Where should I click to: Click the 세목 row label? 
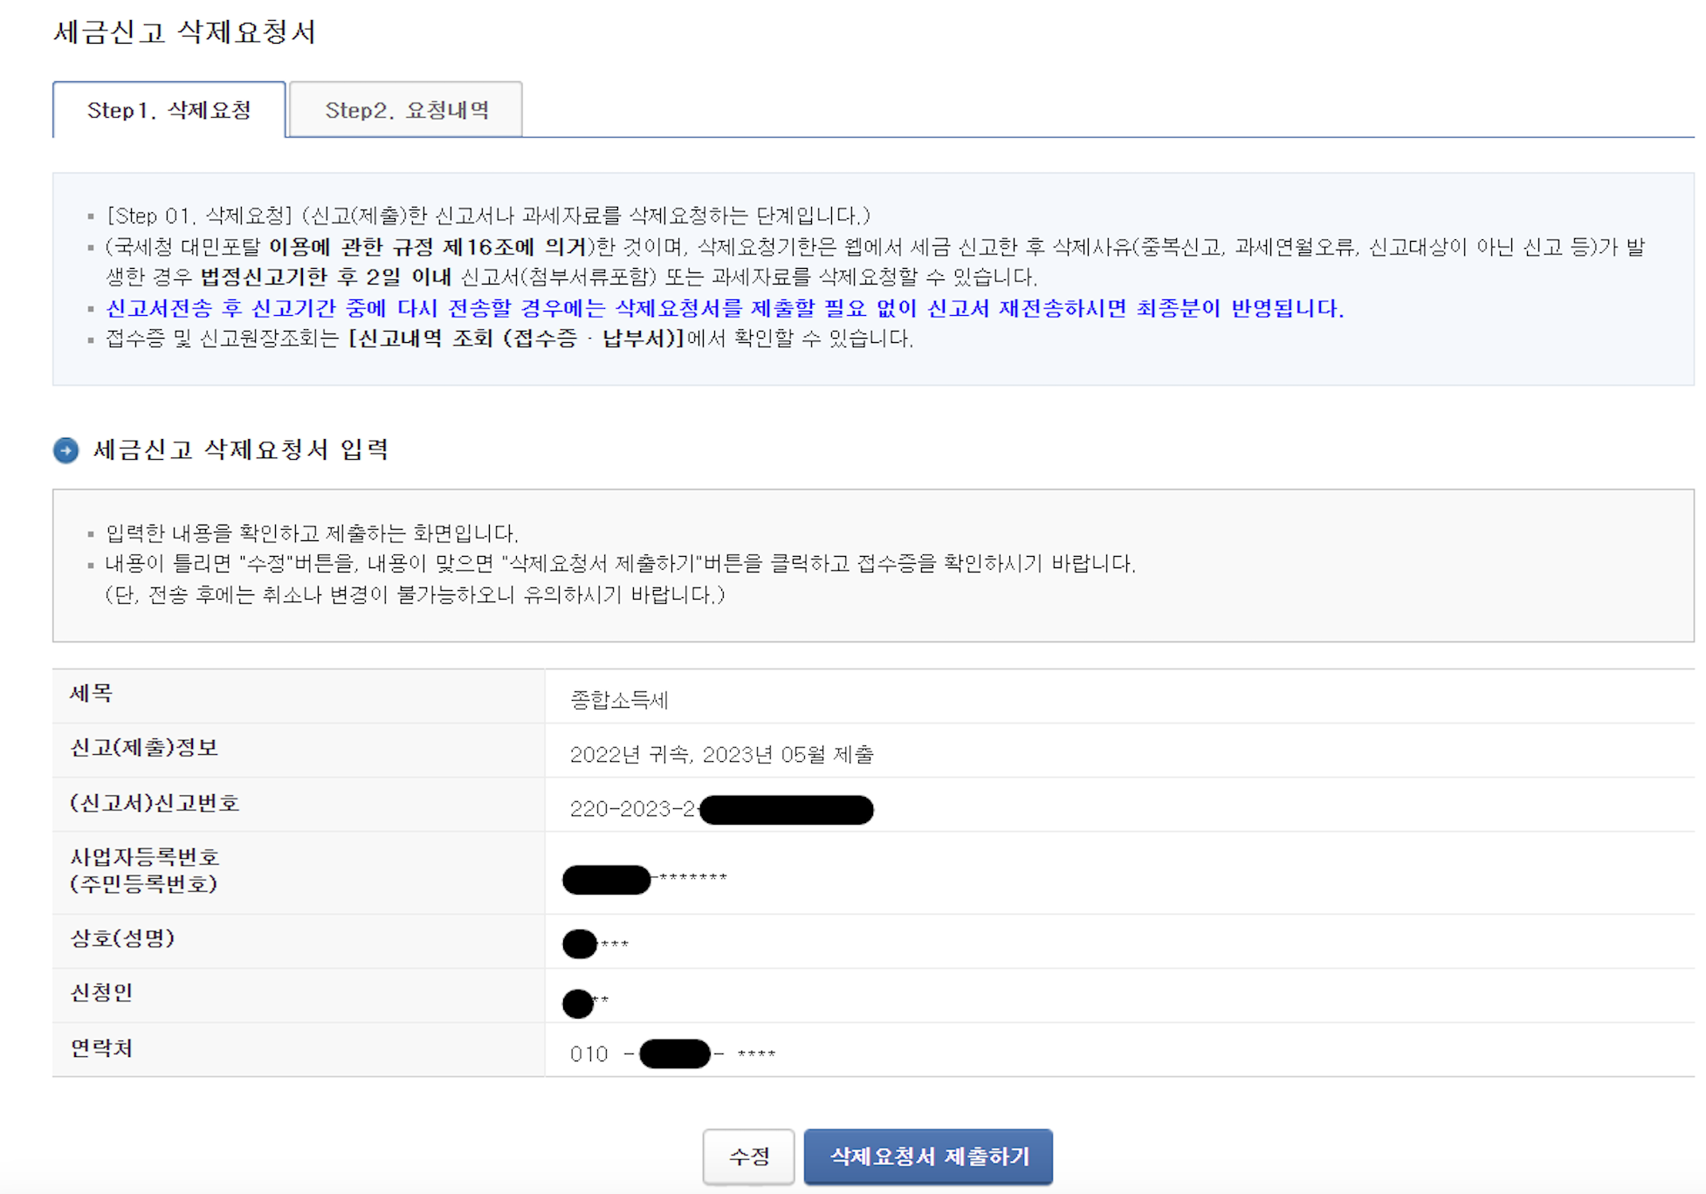tap(92, 694)
